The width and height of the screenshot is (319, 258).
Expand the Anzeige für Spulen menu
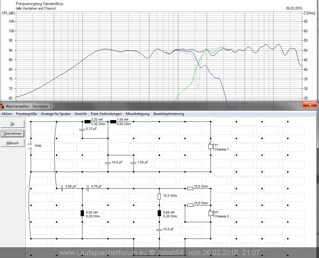[56, 114]
